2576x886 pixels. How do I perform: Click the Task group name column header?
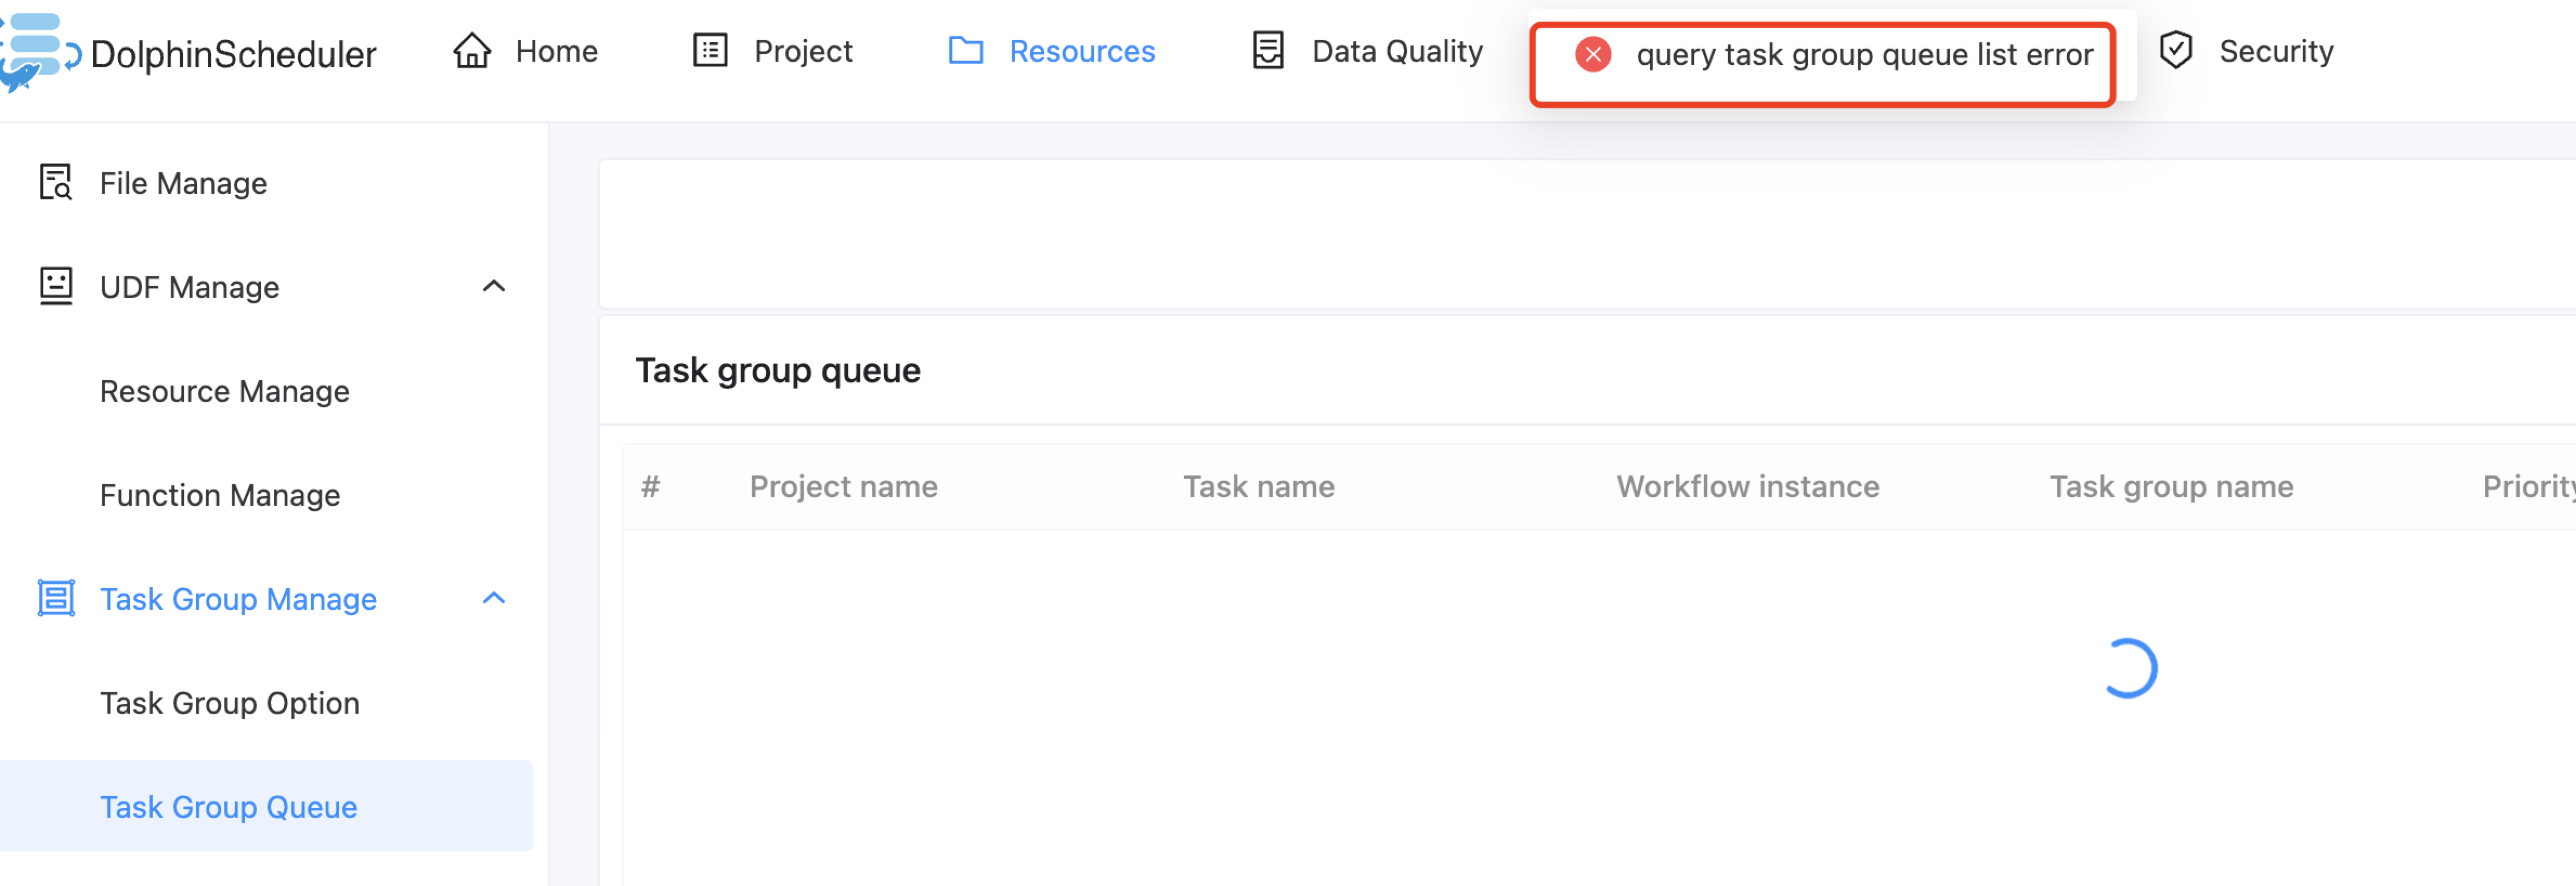tap(2171, 487)
